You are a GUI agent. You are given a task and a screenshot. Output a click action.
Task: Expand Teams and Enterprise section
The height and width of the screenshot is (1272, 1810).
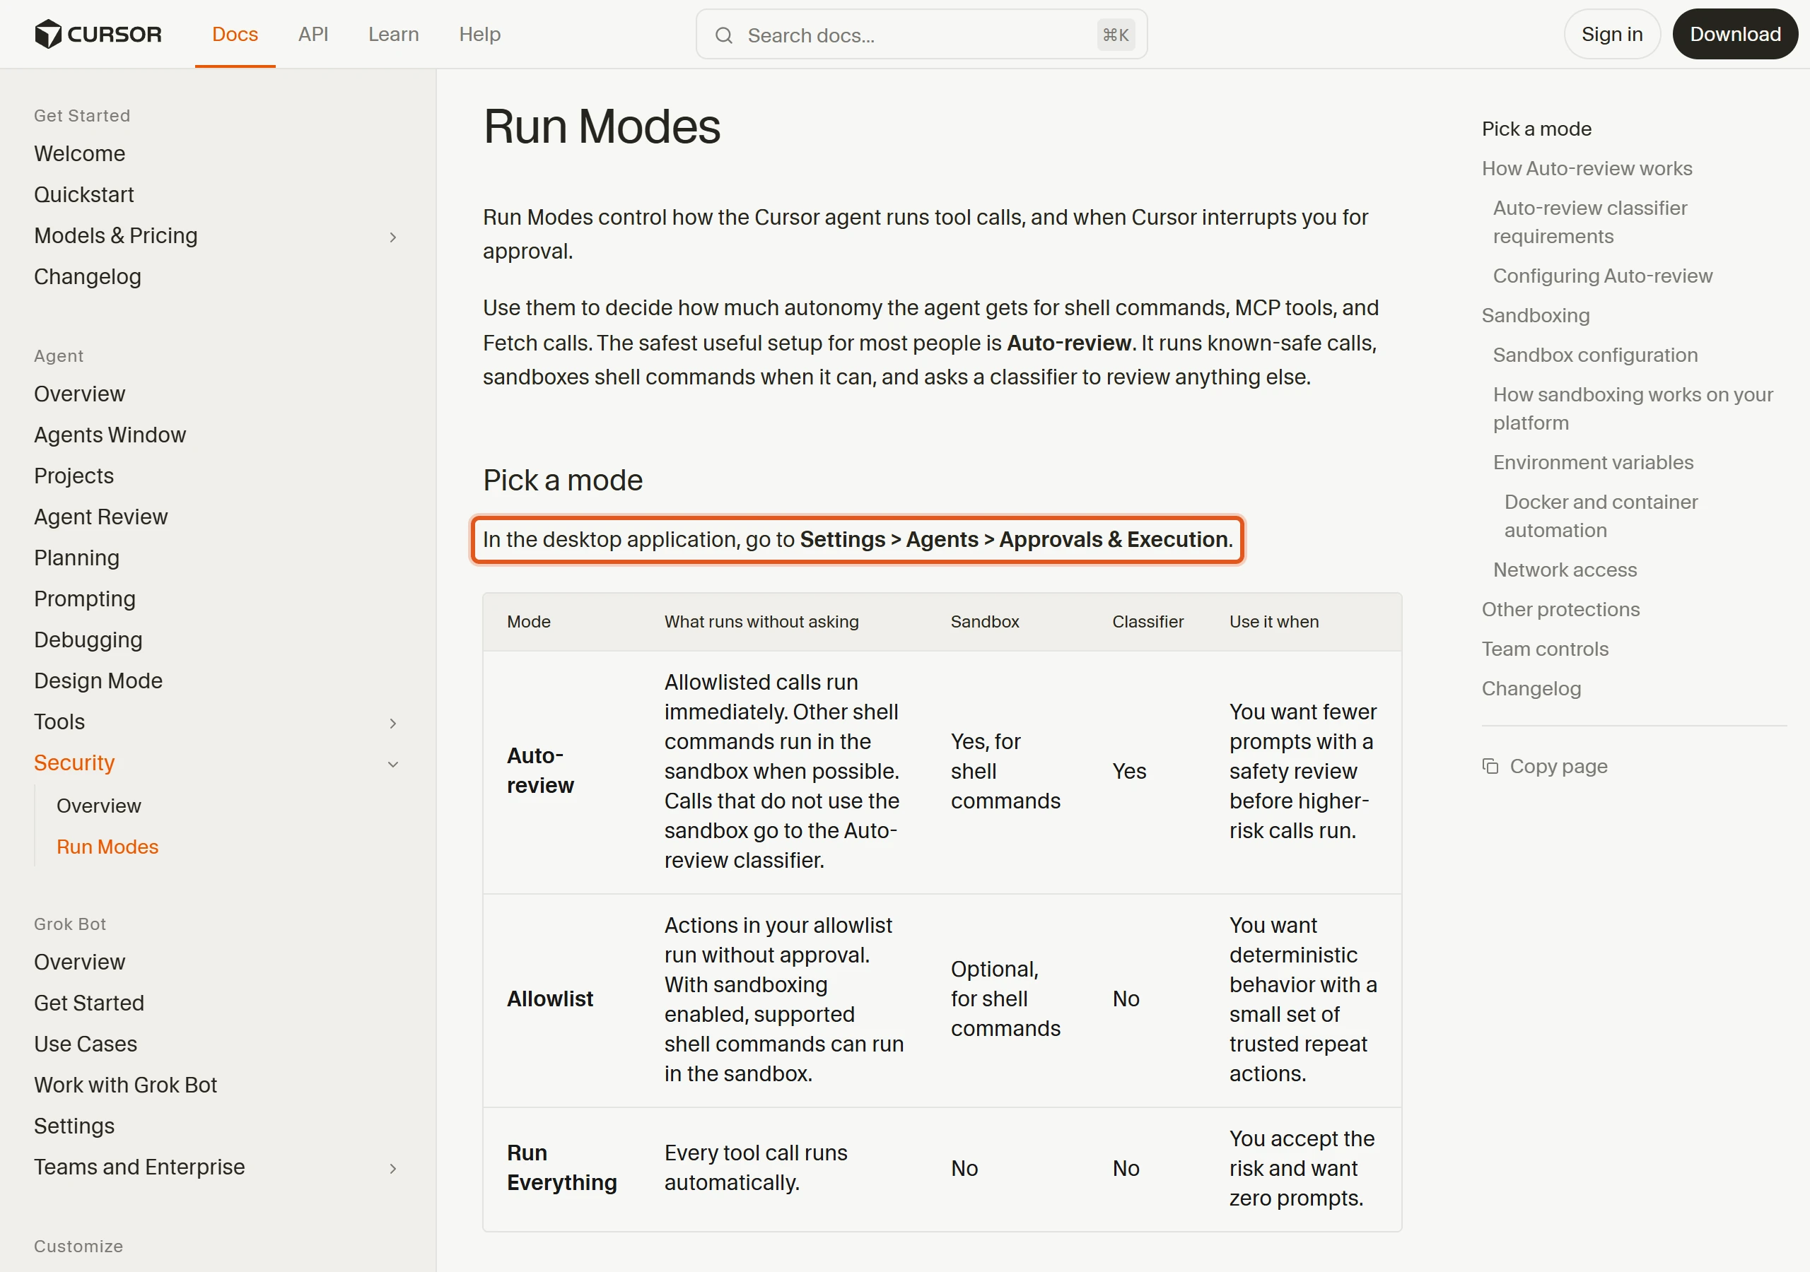392,1168
